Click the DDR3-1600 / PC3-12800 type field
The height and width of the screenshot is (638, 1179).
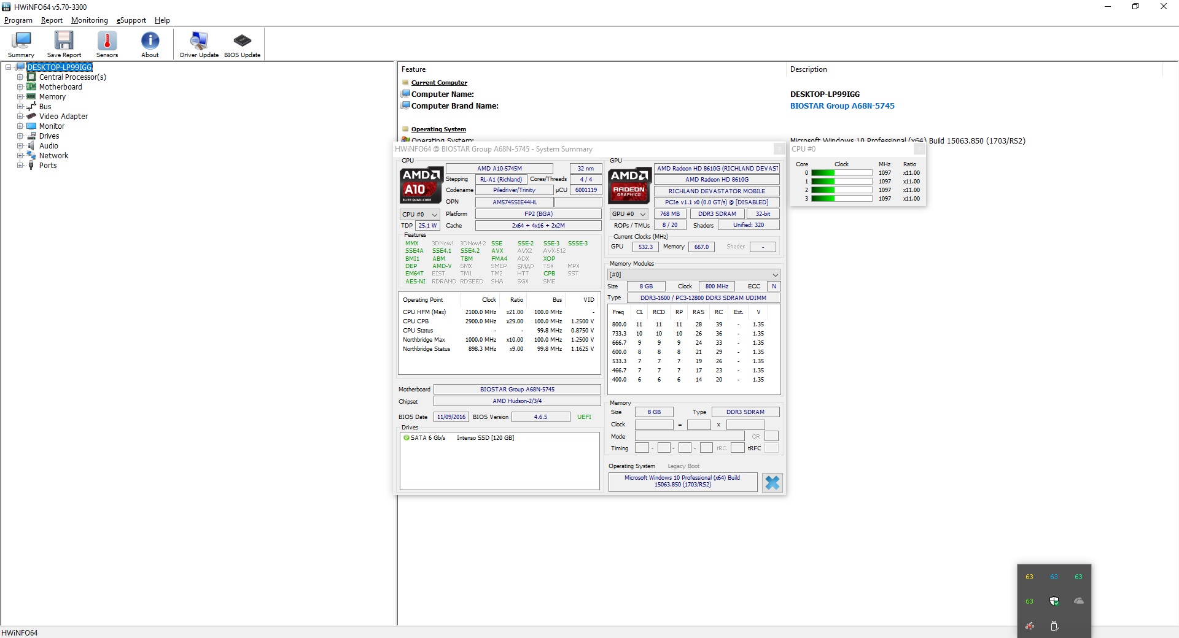[703, 298]
